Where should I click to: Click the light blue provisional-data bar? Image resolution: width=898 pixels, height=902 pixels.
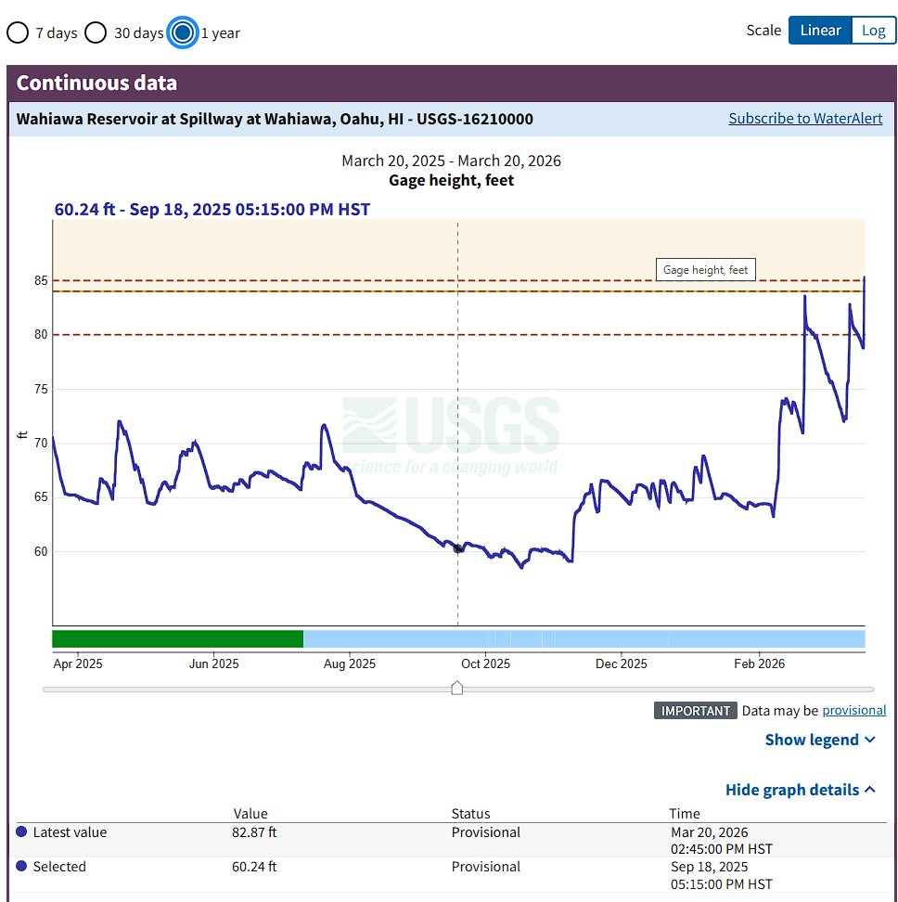584,638
